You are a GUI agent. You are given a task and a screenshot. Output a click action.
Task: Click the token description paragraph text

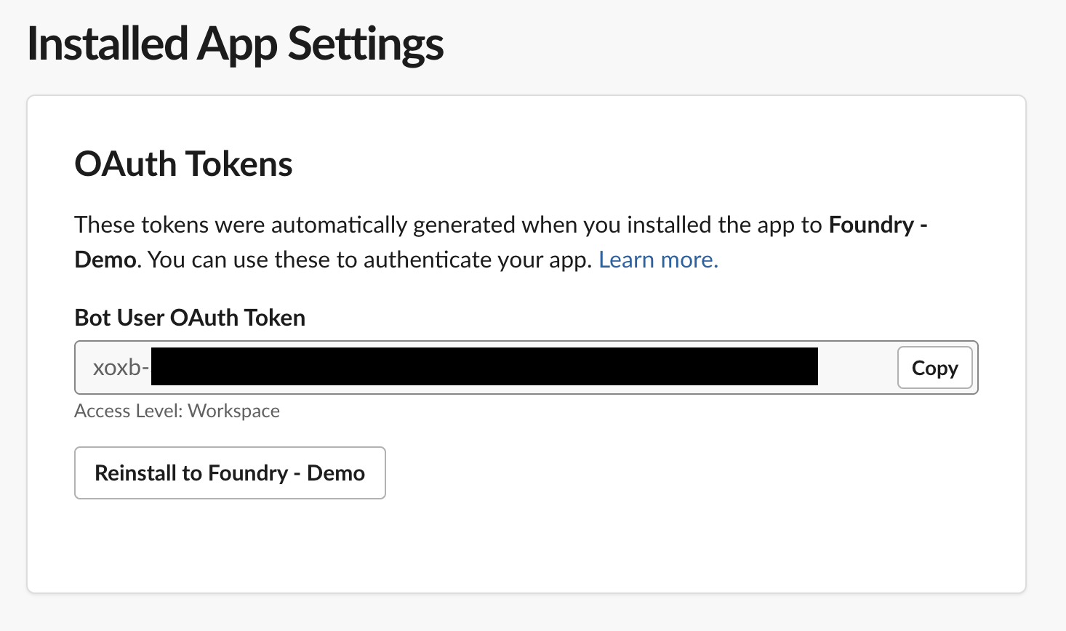436,241
